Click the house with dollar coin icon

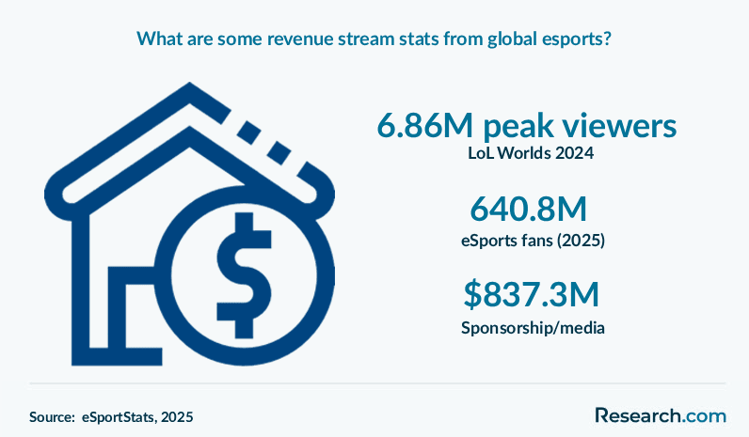point(190,225)
